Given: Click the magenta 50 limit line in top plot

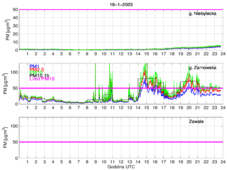Looking at the screenshot, I should [x=121, y=10].
